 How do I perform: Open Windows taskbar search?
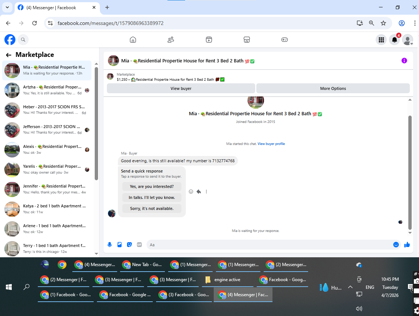[26, 287]
